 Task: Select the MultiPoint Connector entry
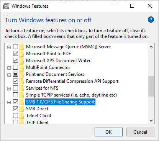point(48,67)
